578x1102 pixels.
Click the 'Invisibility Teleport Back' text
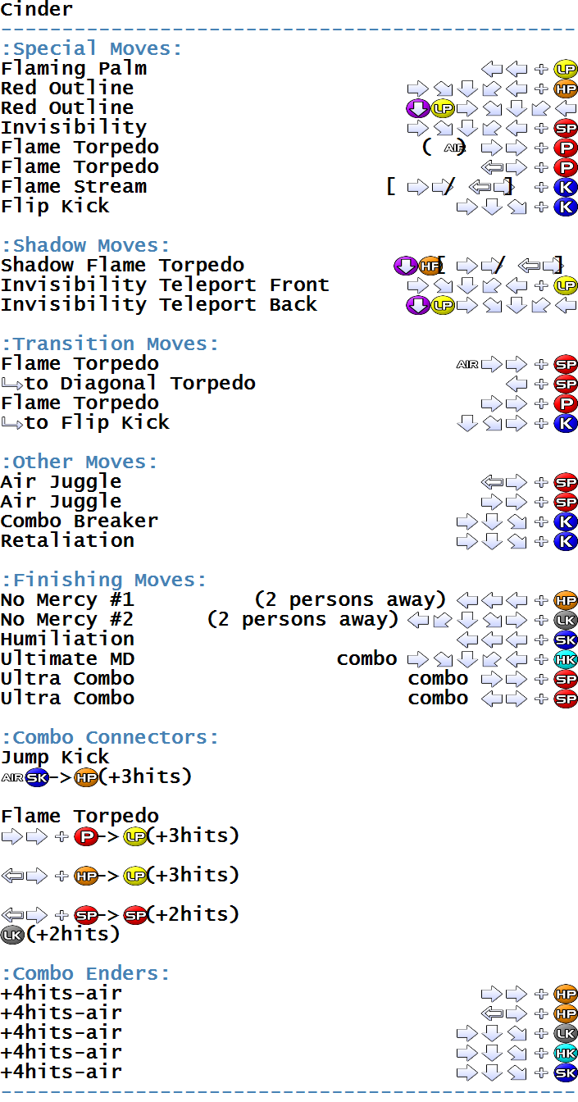point(159,305)
